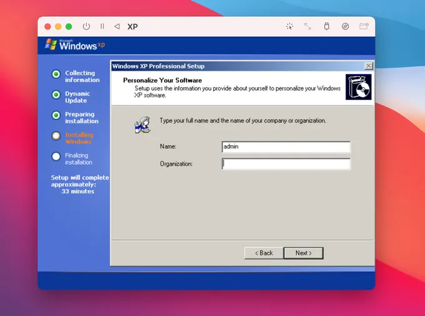The width and height of the screenshot is (425, 316).
Task: Click the 'Name:' label
Action: tap(168, 146)
